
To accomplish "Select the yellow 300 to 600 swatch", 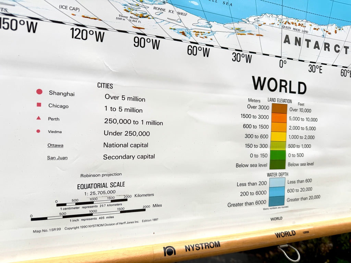I will [278, 137].
